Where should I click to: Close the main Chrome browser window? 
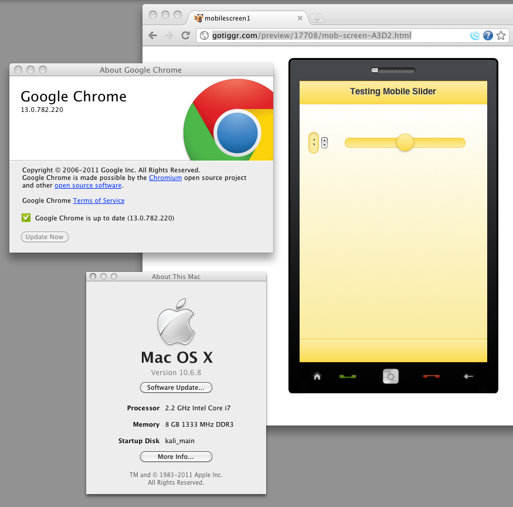pyautogui.click(x=153, y=15)
